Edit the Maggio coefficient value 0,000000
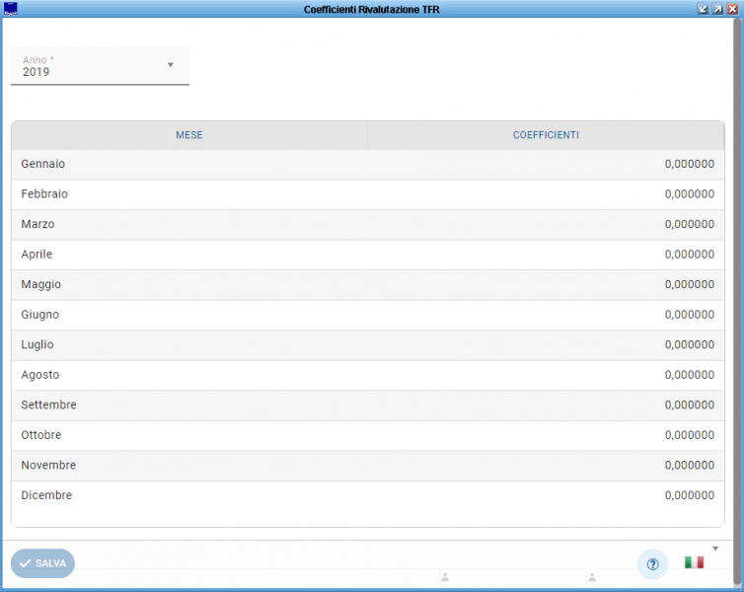This screenshot has width=744, height=592. coord(690,284)
